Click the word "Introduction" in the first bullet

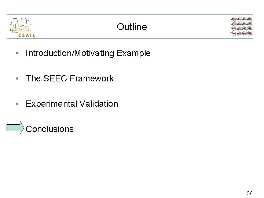click(48, 54)
